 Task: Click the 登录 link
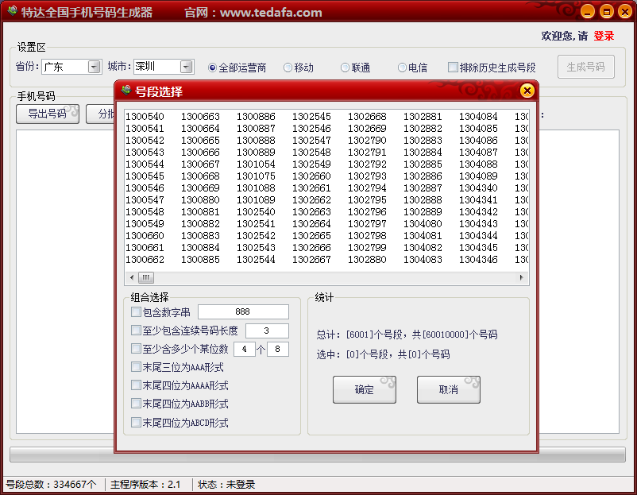pos(604,36)
